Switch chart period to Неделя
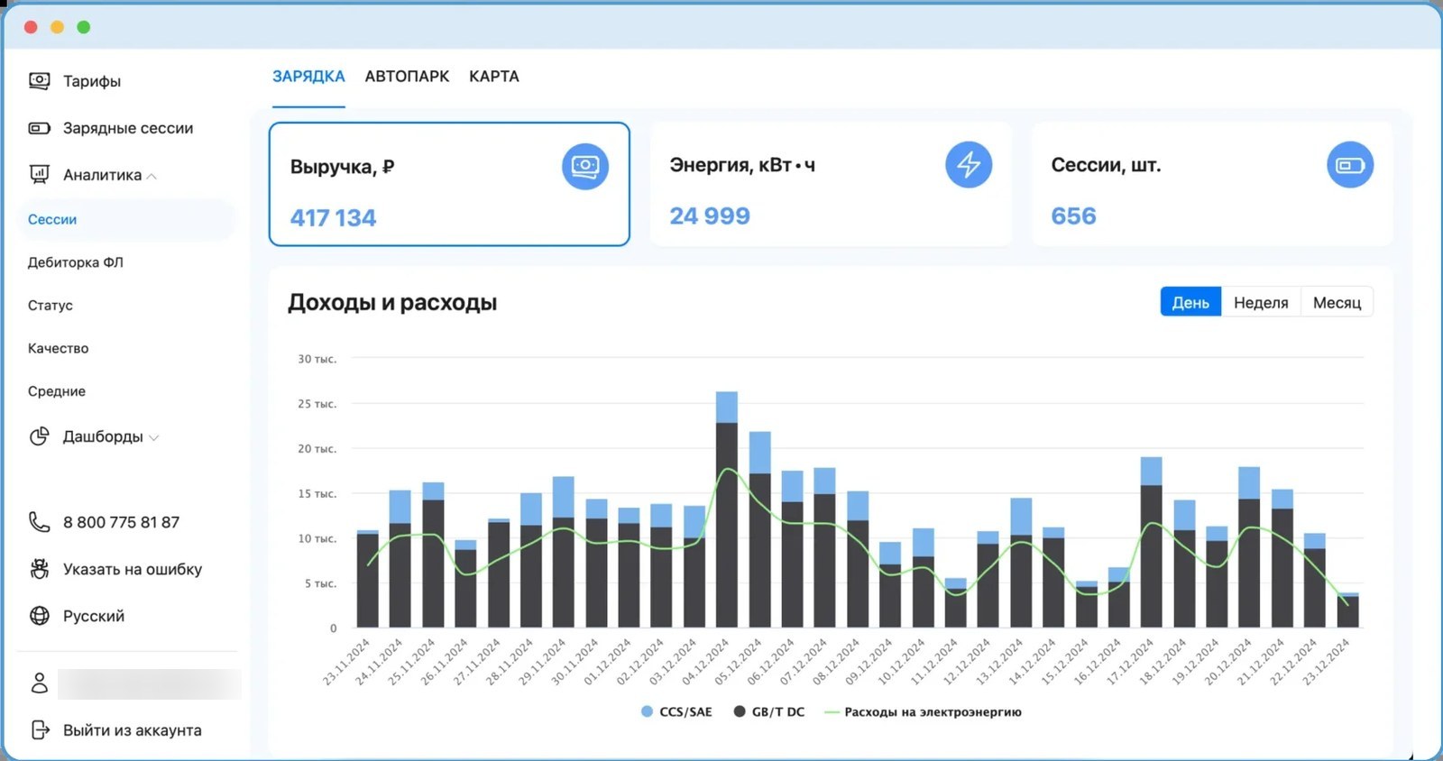This screenshot has height=761, width=1443. point(1261,302)
